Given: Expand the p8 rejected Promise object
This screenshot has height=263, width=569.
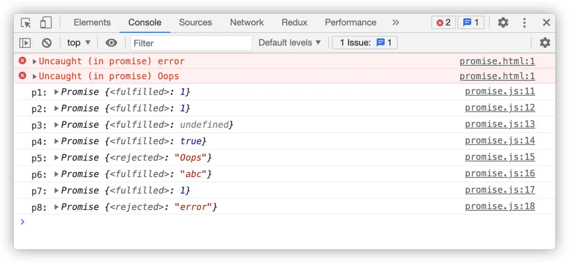Looking at the screenshot, I should pos(57,207).
